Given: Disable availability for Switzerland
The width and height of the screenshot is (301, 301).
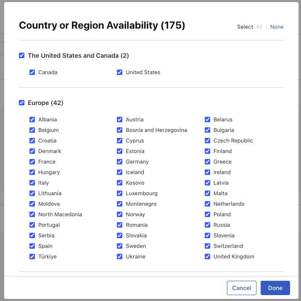Looking at the screenshot, I should tap(208, 246).
